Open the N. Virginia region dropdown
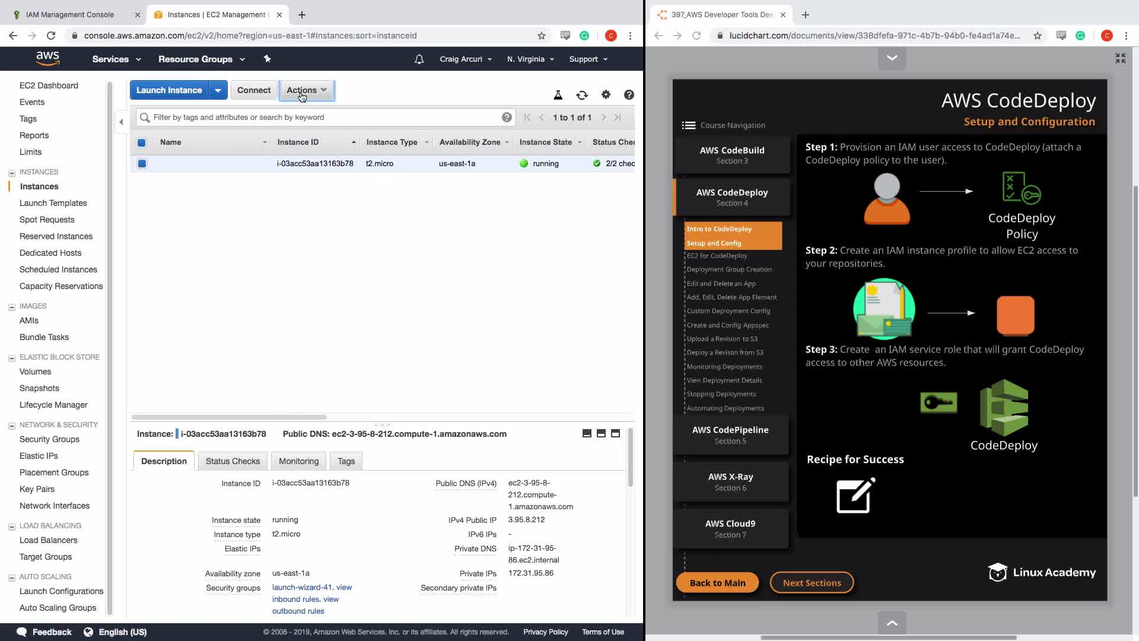Screen dimensions: 1139x641 point(530,59)
